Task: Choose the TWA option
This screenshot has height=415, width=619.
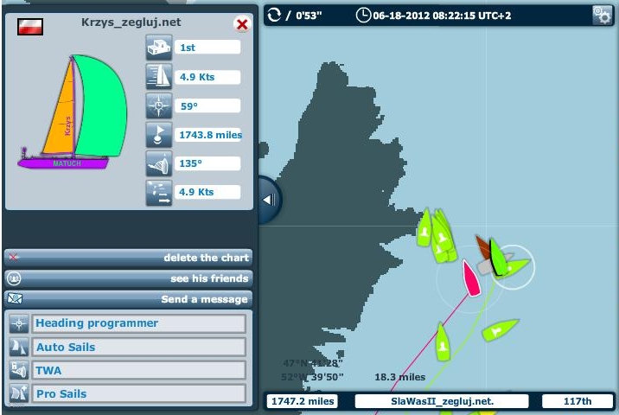Action: click(x=128, y=370)
